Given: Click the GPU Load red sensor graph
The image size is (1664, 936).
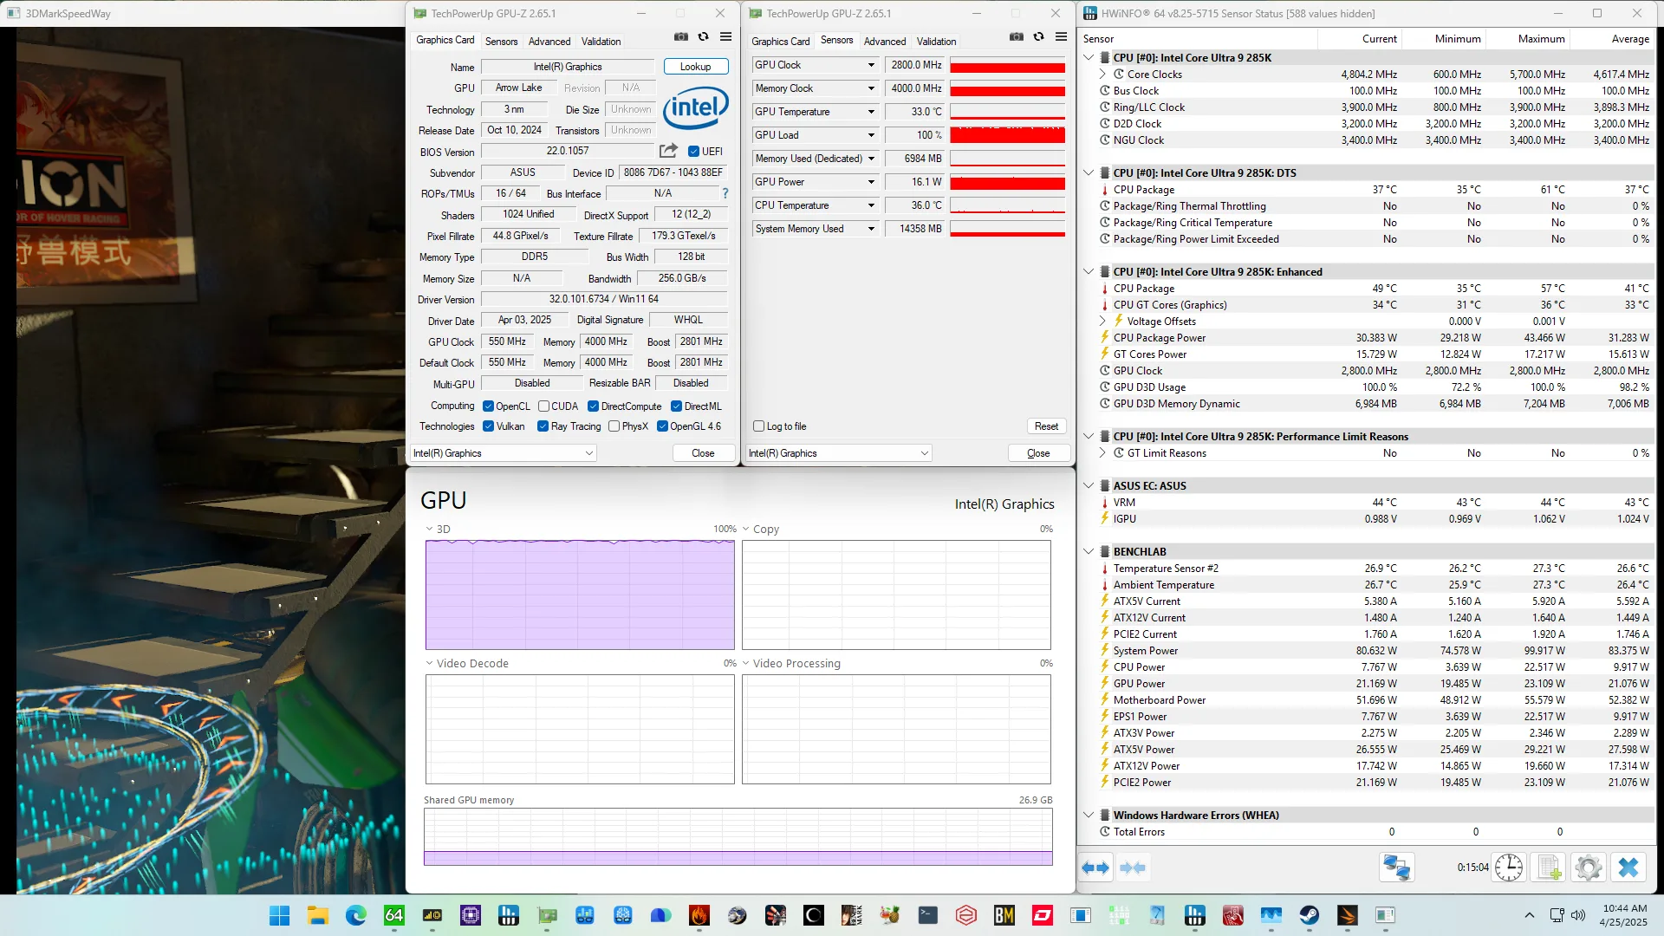Looking at the screenshot, I should point(1008,135).
